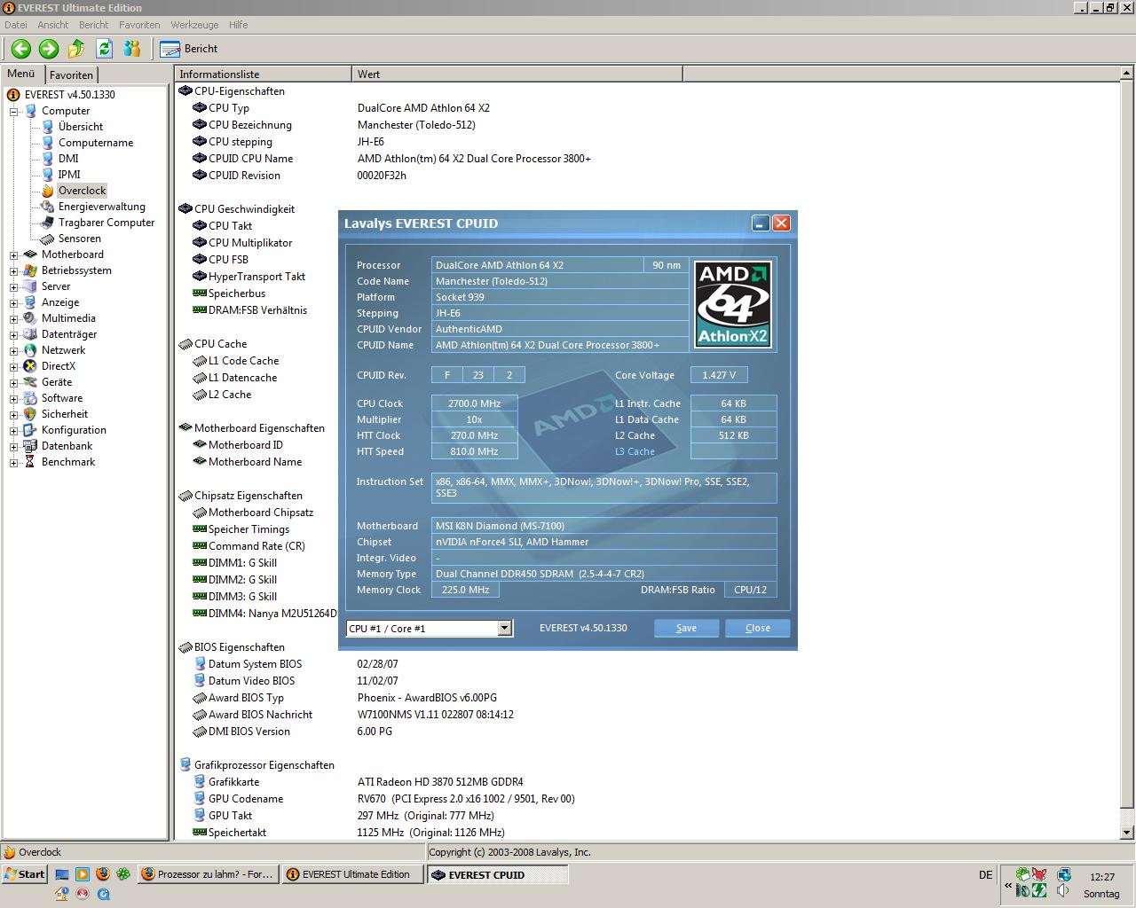Select the Grafikkarte row

tap(648, 782)
